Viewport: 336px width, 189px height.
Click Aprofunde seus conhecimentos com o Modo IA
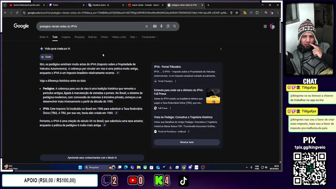pos(92,157)
